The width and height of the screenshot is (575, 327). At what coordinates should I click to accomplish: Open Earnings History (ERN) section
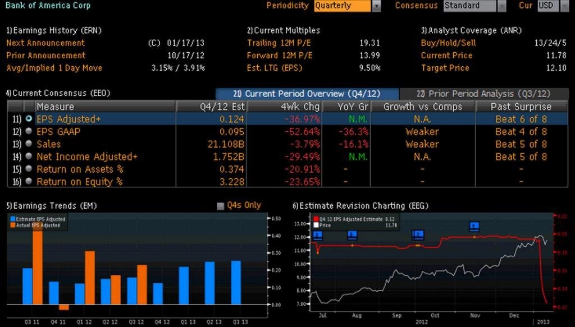tap(53, 30)
